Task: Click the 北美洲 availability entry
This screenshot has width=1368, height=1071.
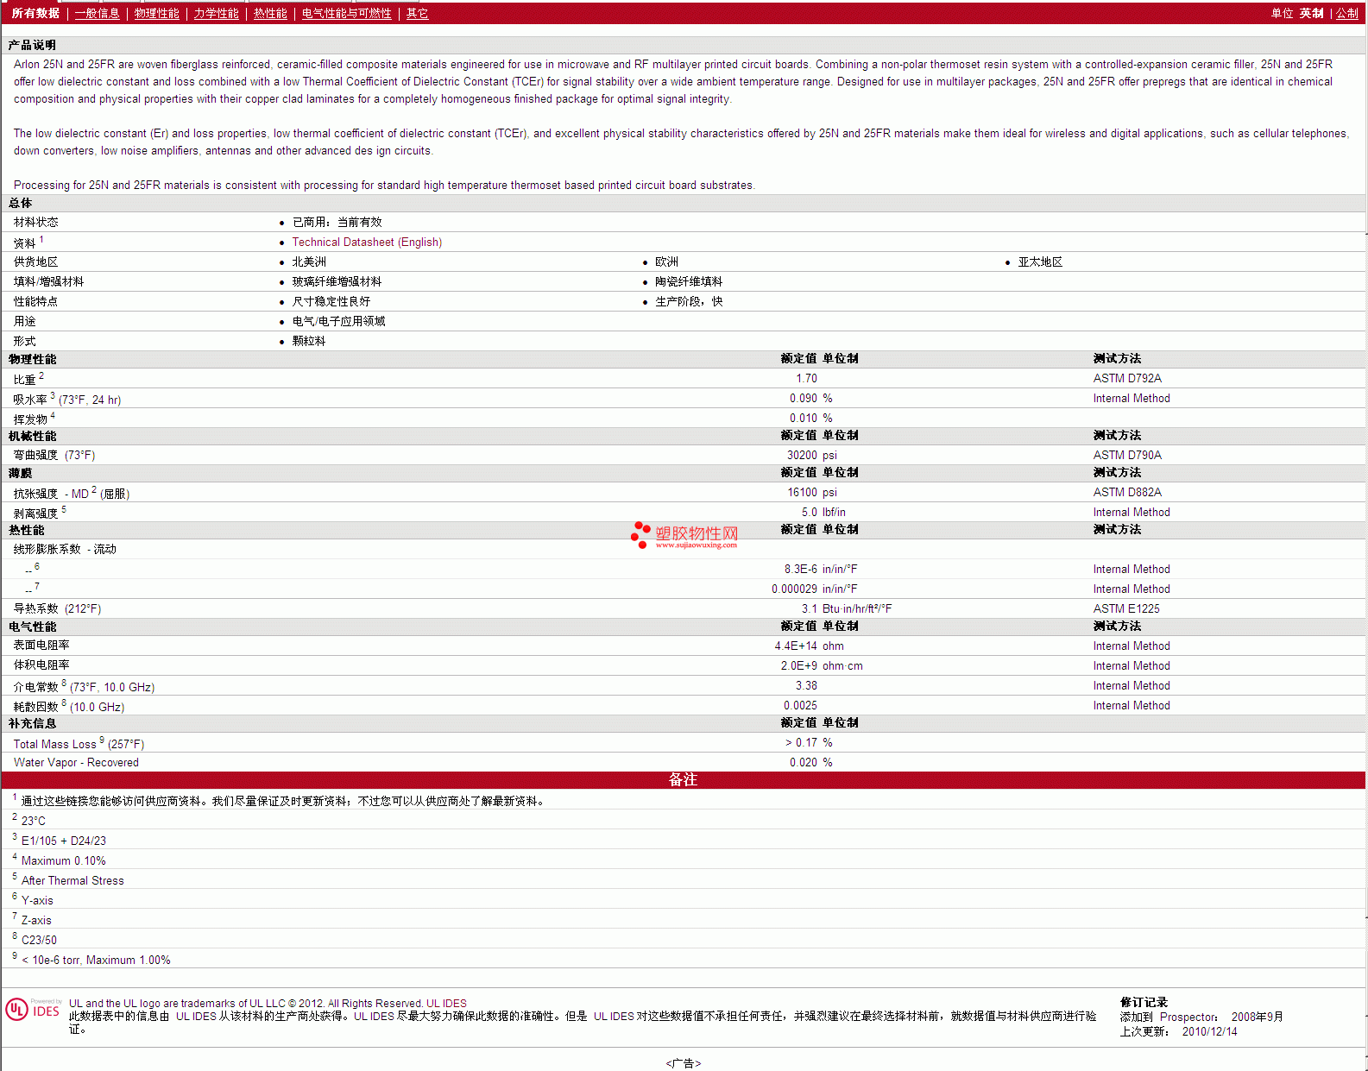Action: (309, 262)
